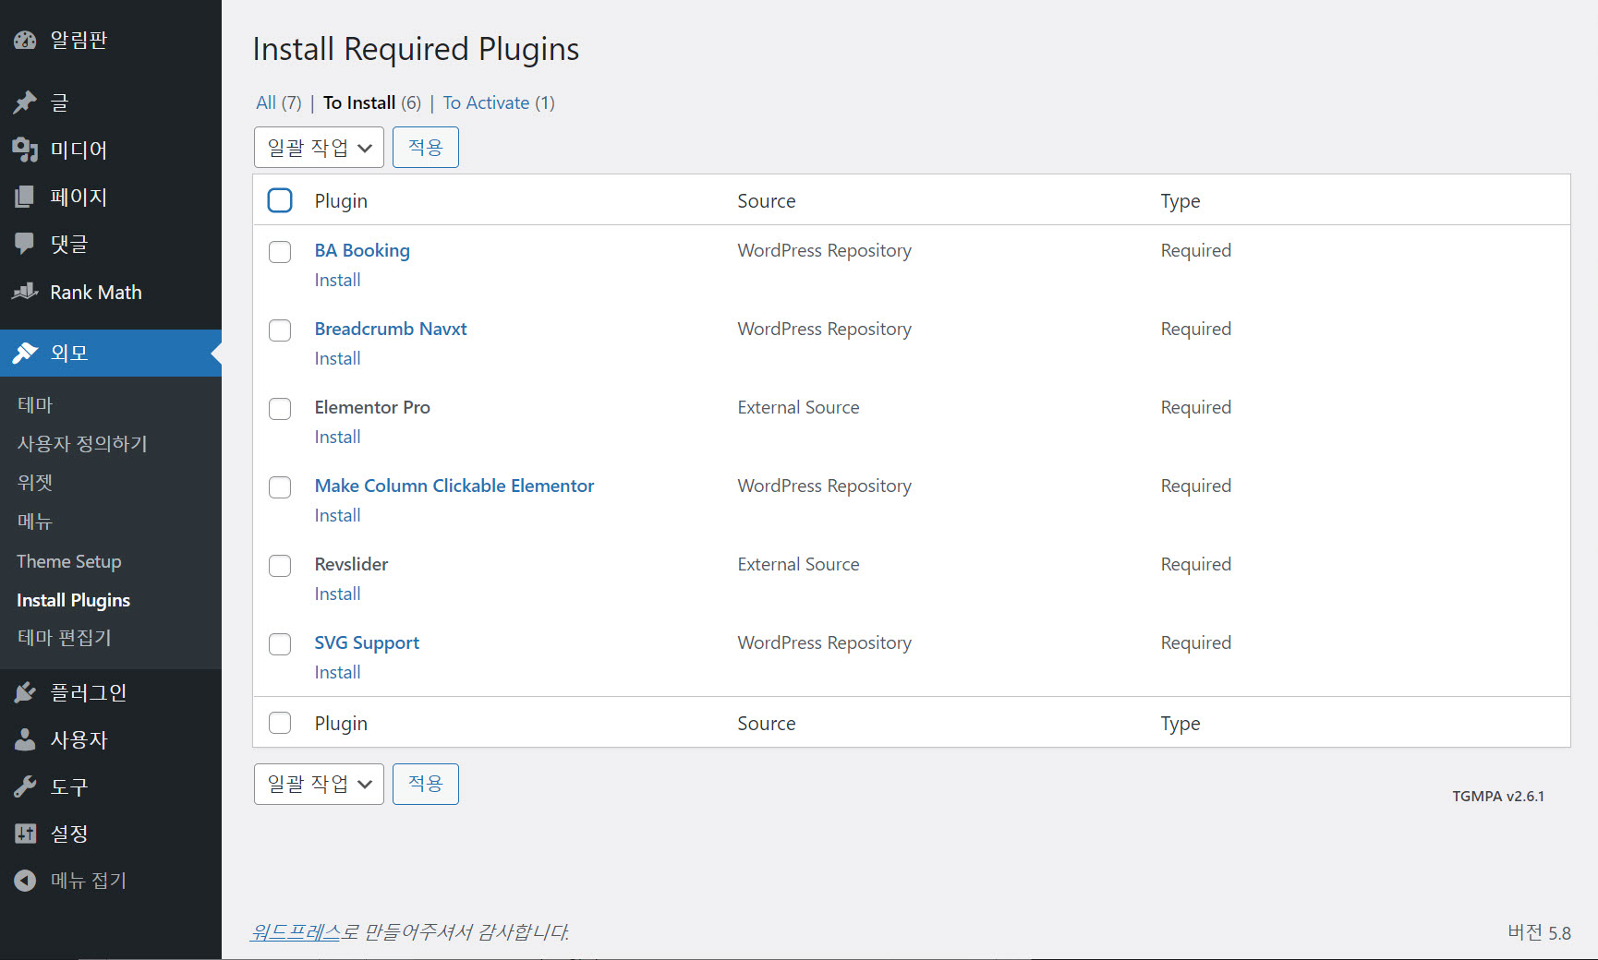Click the Appearance paintbrush icon
Screen dimensions: 1598x960
click(25, 353)
